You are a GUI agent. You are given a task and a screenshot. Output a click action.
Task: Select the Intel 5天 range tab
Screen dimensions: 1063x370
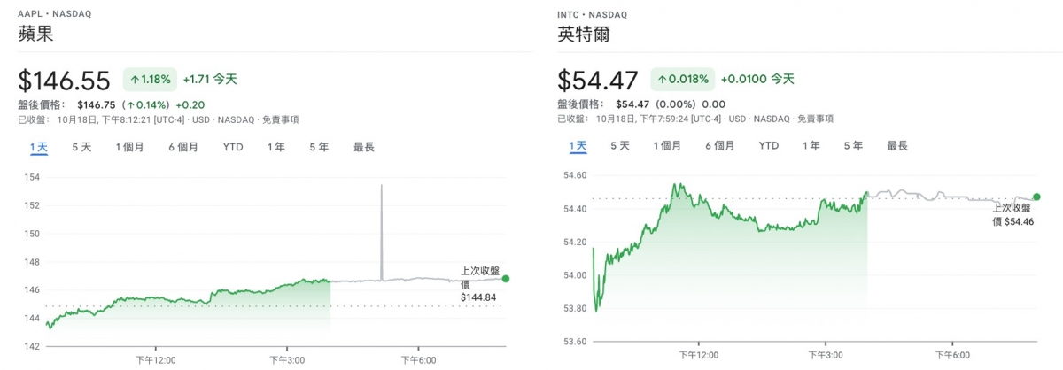[620, 146]
